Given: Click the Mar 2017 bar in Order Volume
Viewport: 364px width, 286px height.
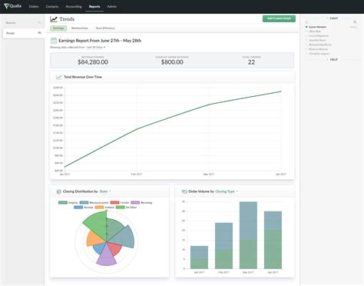Looking at the screenshot, I should (248, 235).
